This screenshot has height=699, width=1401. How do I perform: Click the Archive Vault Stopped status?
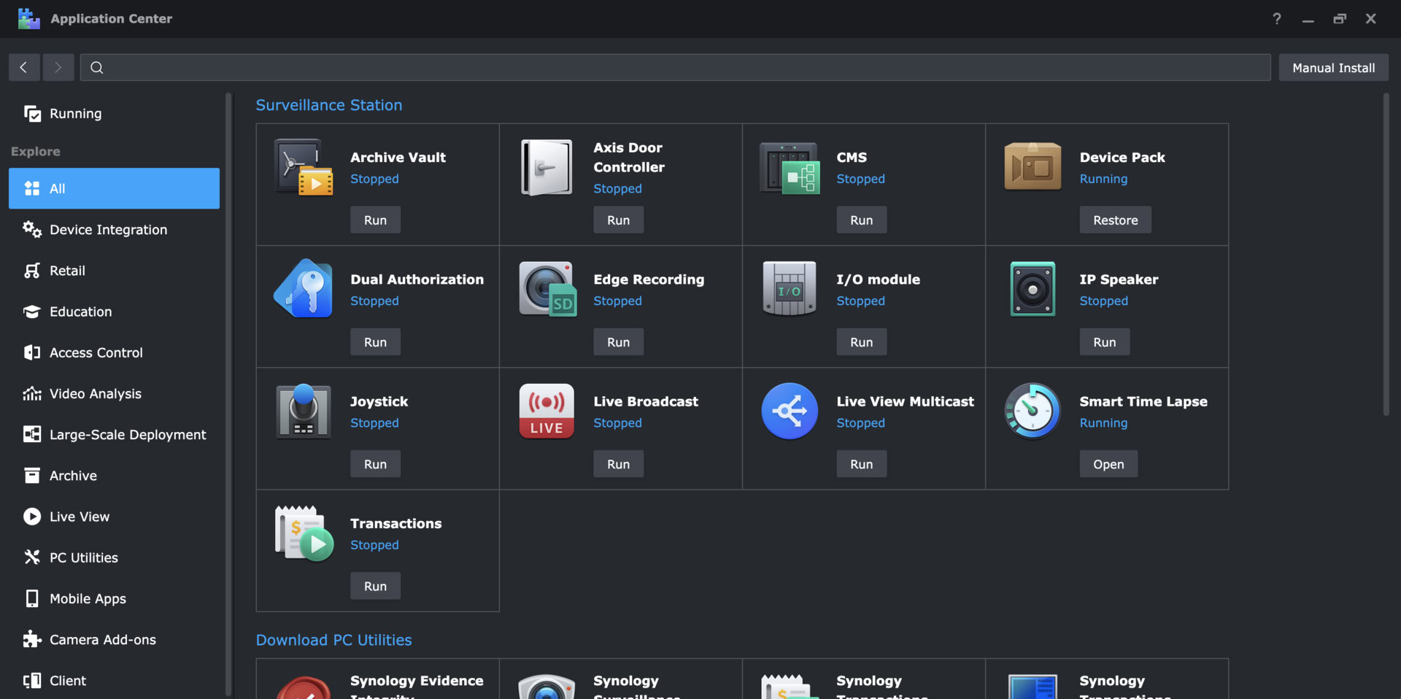(x=374, y=179)
